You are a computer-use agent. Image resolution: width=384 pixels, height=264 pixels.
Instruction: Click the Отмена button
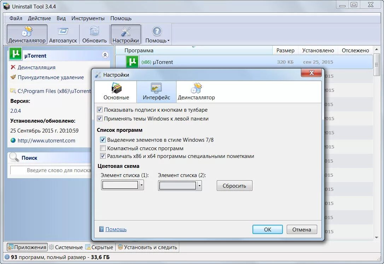[x=302, y=229]
